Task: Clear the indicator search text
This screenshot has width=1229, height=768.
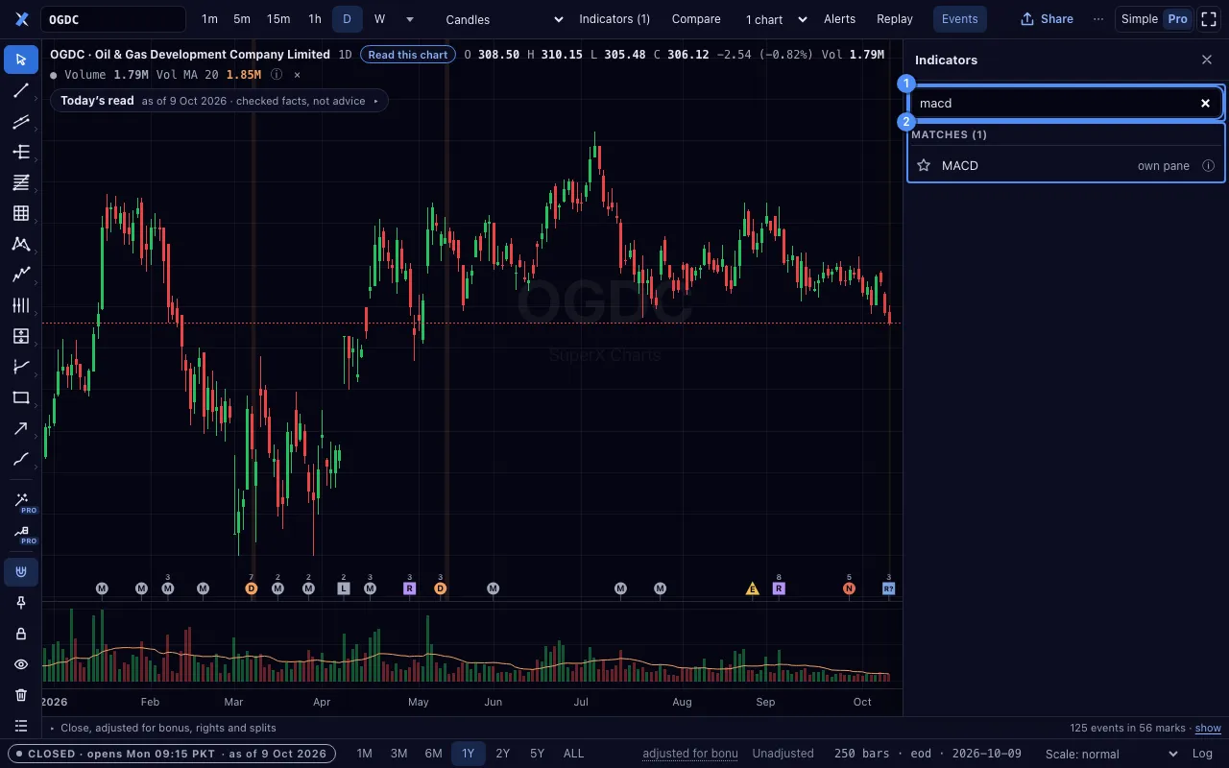Action: tap(1206, 104)
